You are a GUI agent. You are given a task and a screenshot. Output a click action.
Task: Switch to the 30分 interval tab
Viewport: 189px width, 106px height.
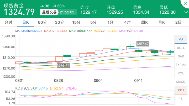coord(60,23)
